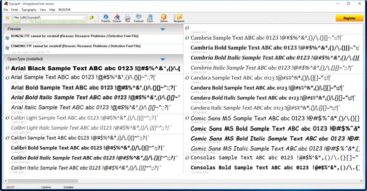Click the error icon beside EXMONO.TTF message
The width and height of the screenshot is (367, 191).
point(7,47)
